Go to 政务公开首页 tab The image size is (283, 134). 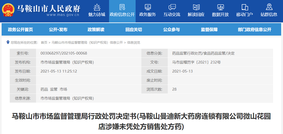pos(20,30)
